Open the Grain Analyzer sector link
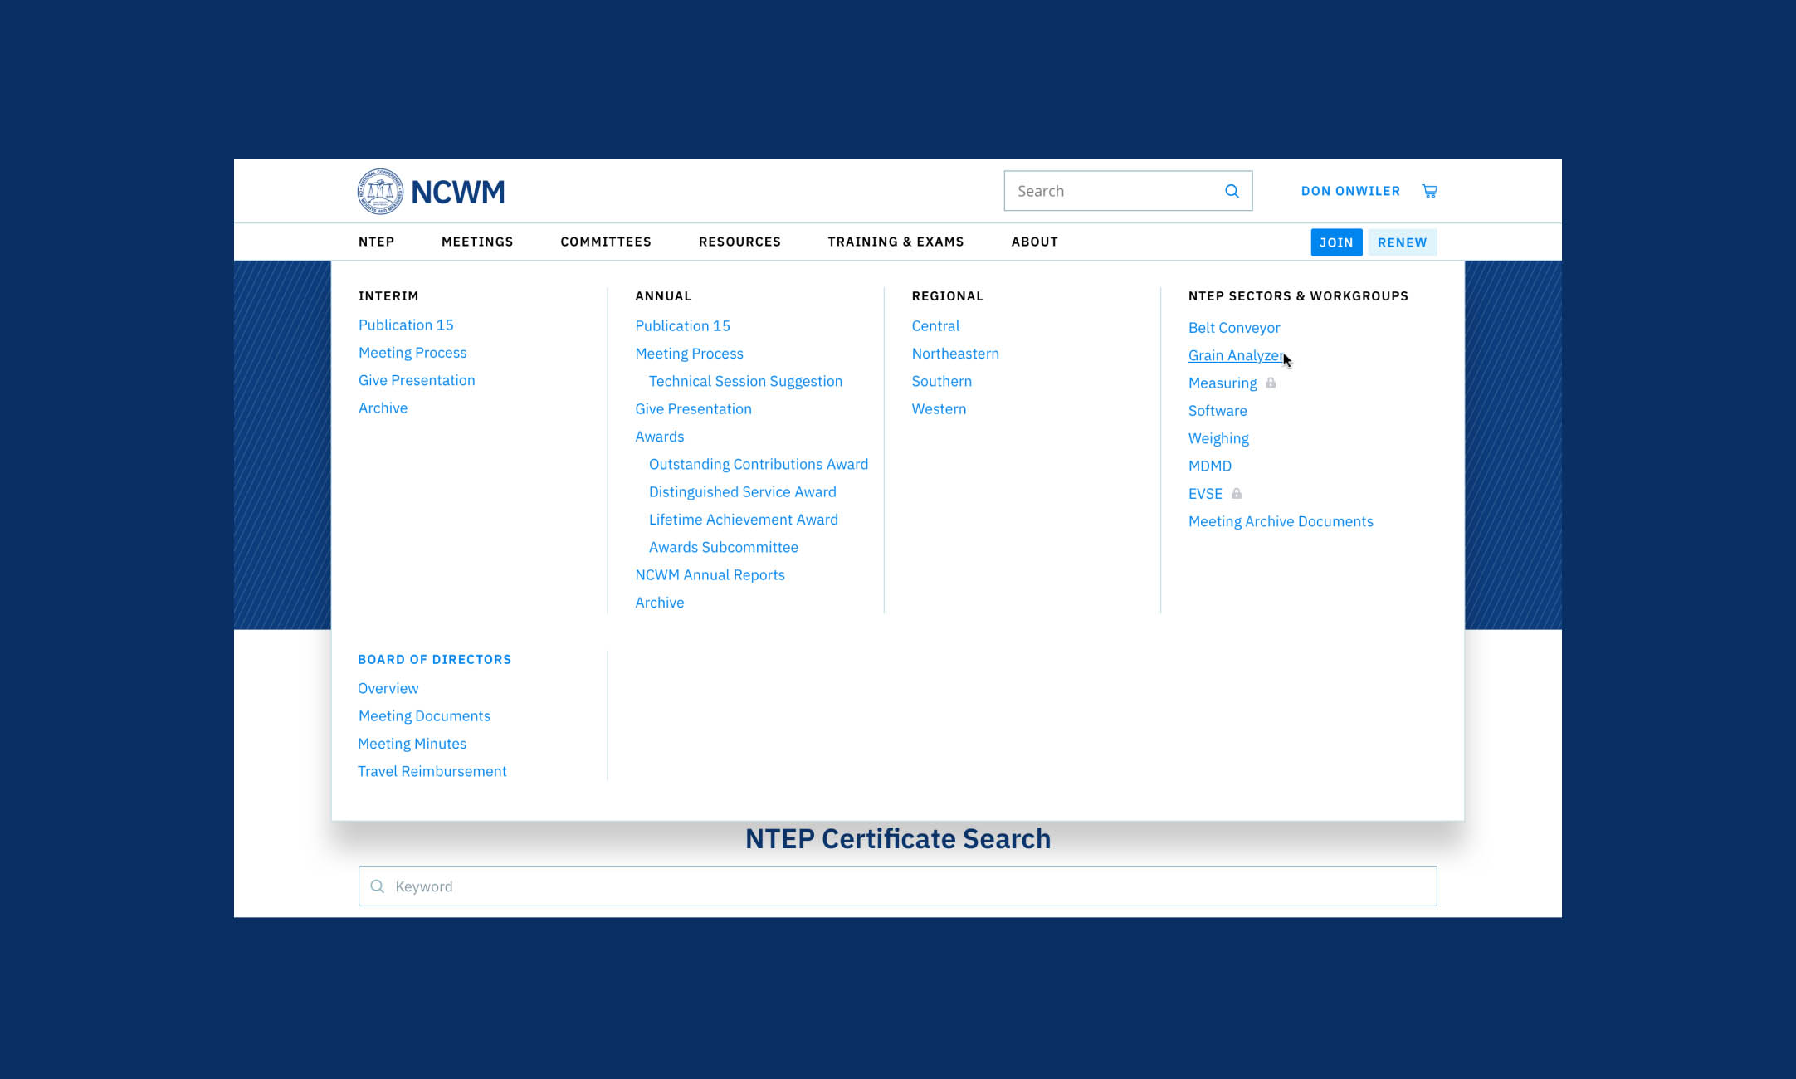Screen dimensions: 1796x1079 click(x=1234, y=354)
